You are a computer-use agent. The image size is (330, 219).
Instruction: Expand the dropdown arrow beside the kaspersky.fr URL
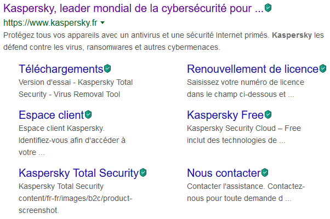pos(103,24)
